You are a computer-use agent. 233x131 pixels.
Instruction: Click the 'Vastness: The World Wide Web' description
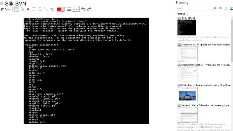pyautogui.click(x=204, y=127)
